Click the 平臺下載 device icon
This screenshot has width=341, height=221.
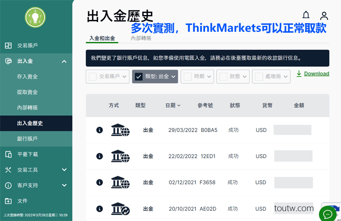8,154
